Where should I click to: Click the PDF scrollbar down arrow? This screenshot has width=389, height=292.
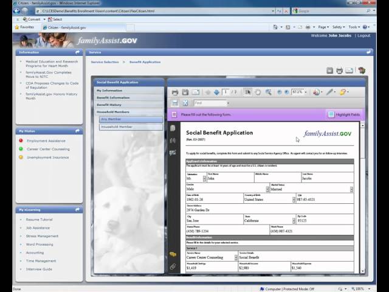[362, 271]
